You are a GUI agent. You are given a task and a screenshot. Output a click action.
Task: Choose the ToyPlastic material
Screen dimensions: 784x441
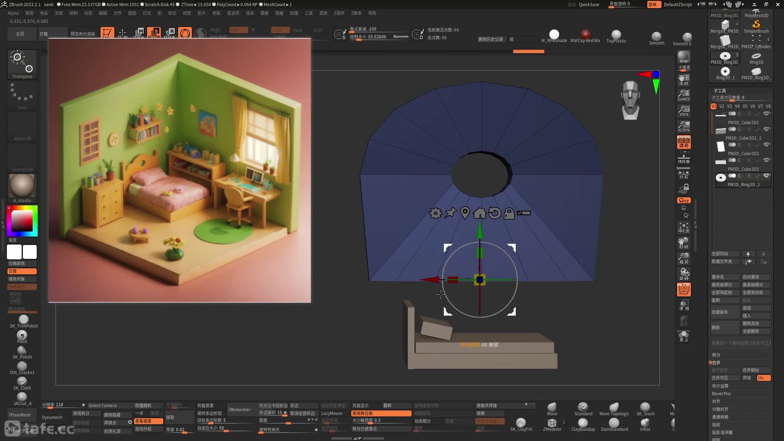tap(616, 36)
